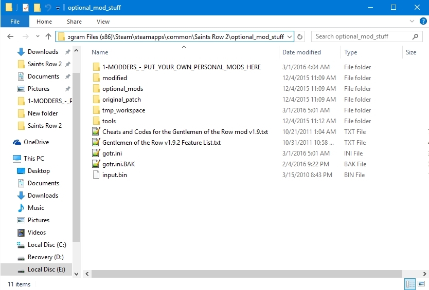
Task: Open the File menu
Action: click(x=15, y=22)
